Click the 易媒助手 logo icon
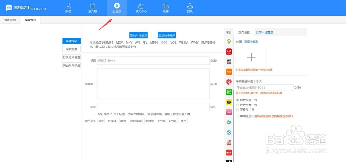This screenshot has height=162, width=346. [x=9, y=8]
